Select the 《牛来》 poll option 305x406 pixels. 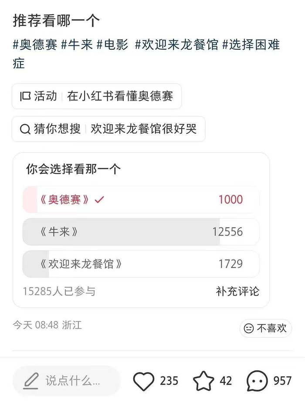click(x=141, y=232)
